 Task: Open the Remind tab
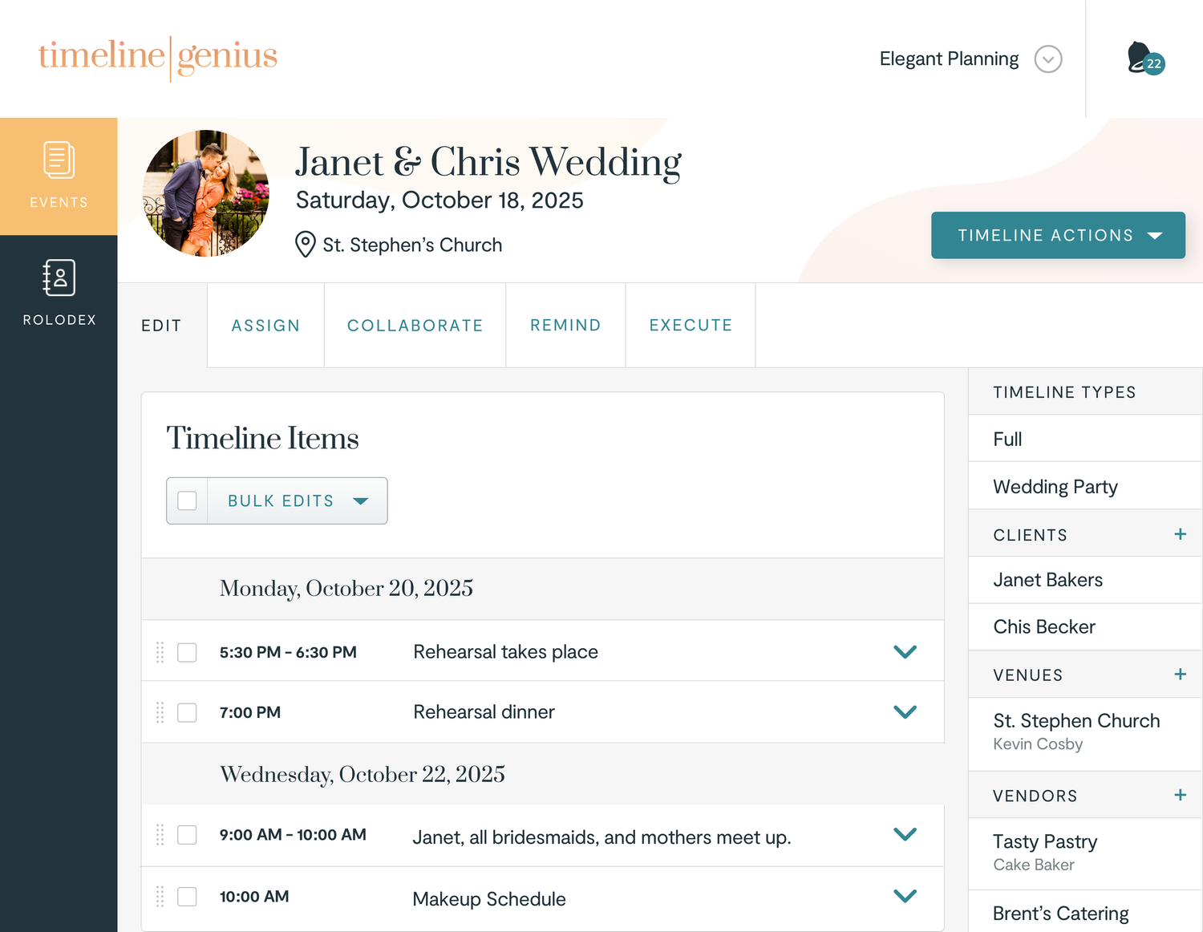[565, 325]
